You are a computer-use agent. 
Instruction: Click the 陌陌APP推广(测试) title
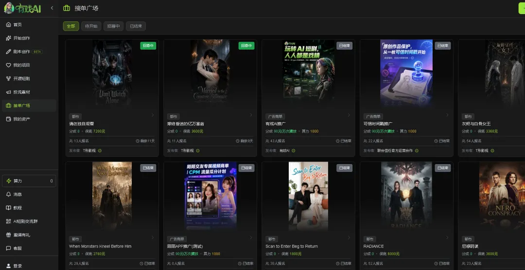[x=185, y=246]
